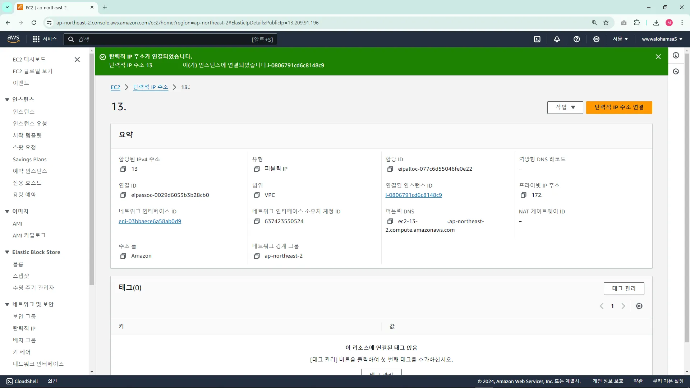Open tag table preferences gear icon
Viewport: 690px width, 388px height.
pos(639,306)
